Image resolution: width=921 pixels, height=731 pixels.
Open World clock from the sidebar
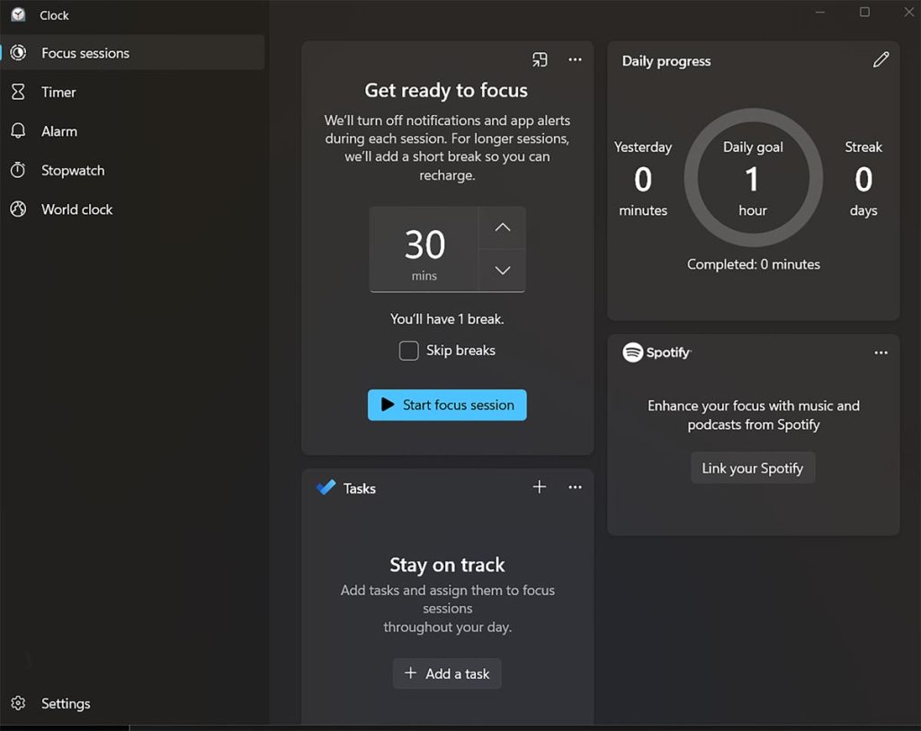tap(76, 209)
